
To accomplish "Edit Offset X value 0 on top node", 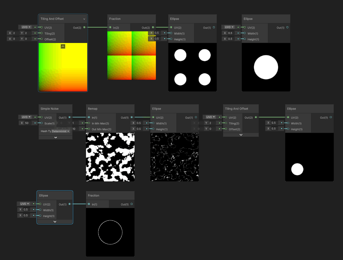I will click(16, 39).
